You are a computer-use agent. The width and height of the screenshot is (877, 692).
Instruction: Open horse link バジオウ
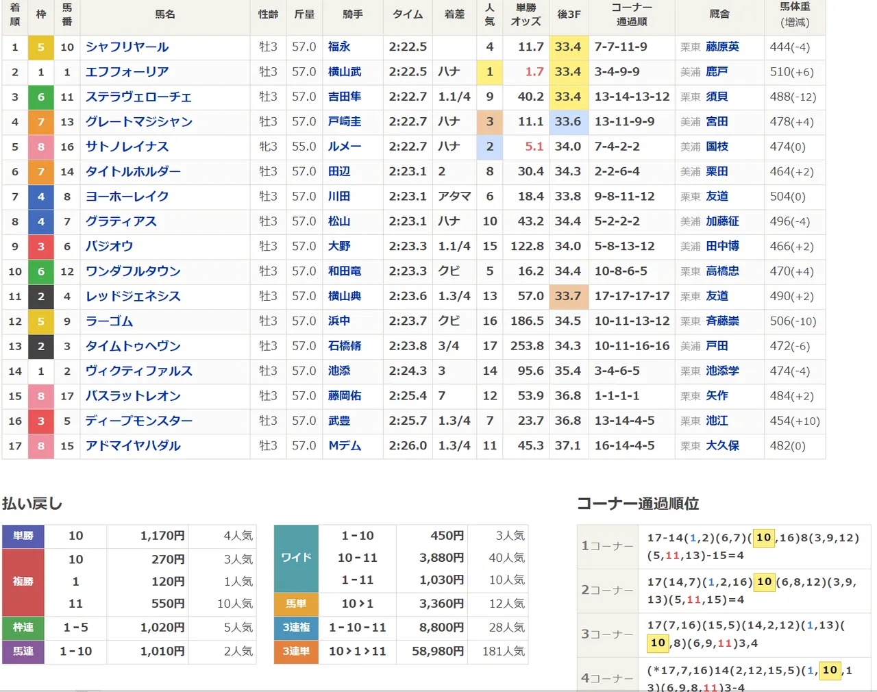(110, 246)
